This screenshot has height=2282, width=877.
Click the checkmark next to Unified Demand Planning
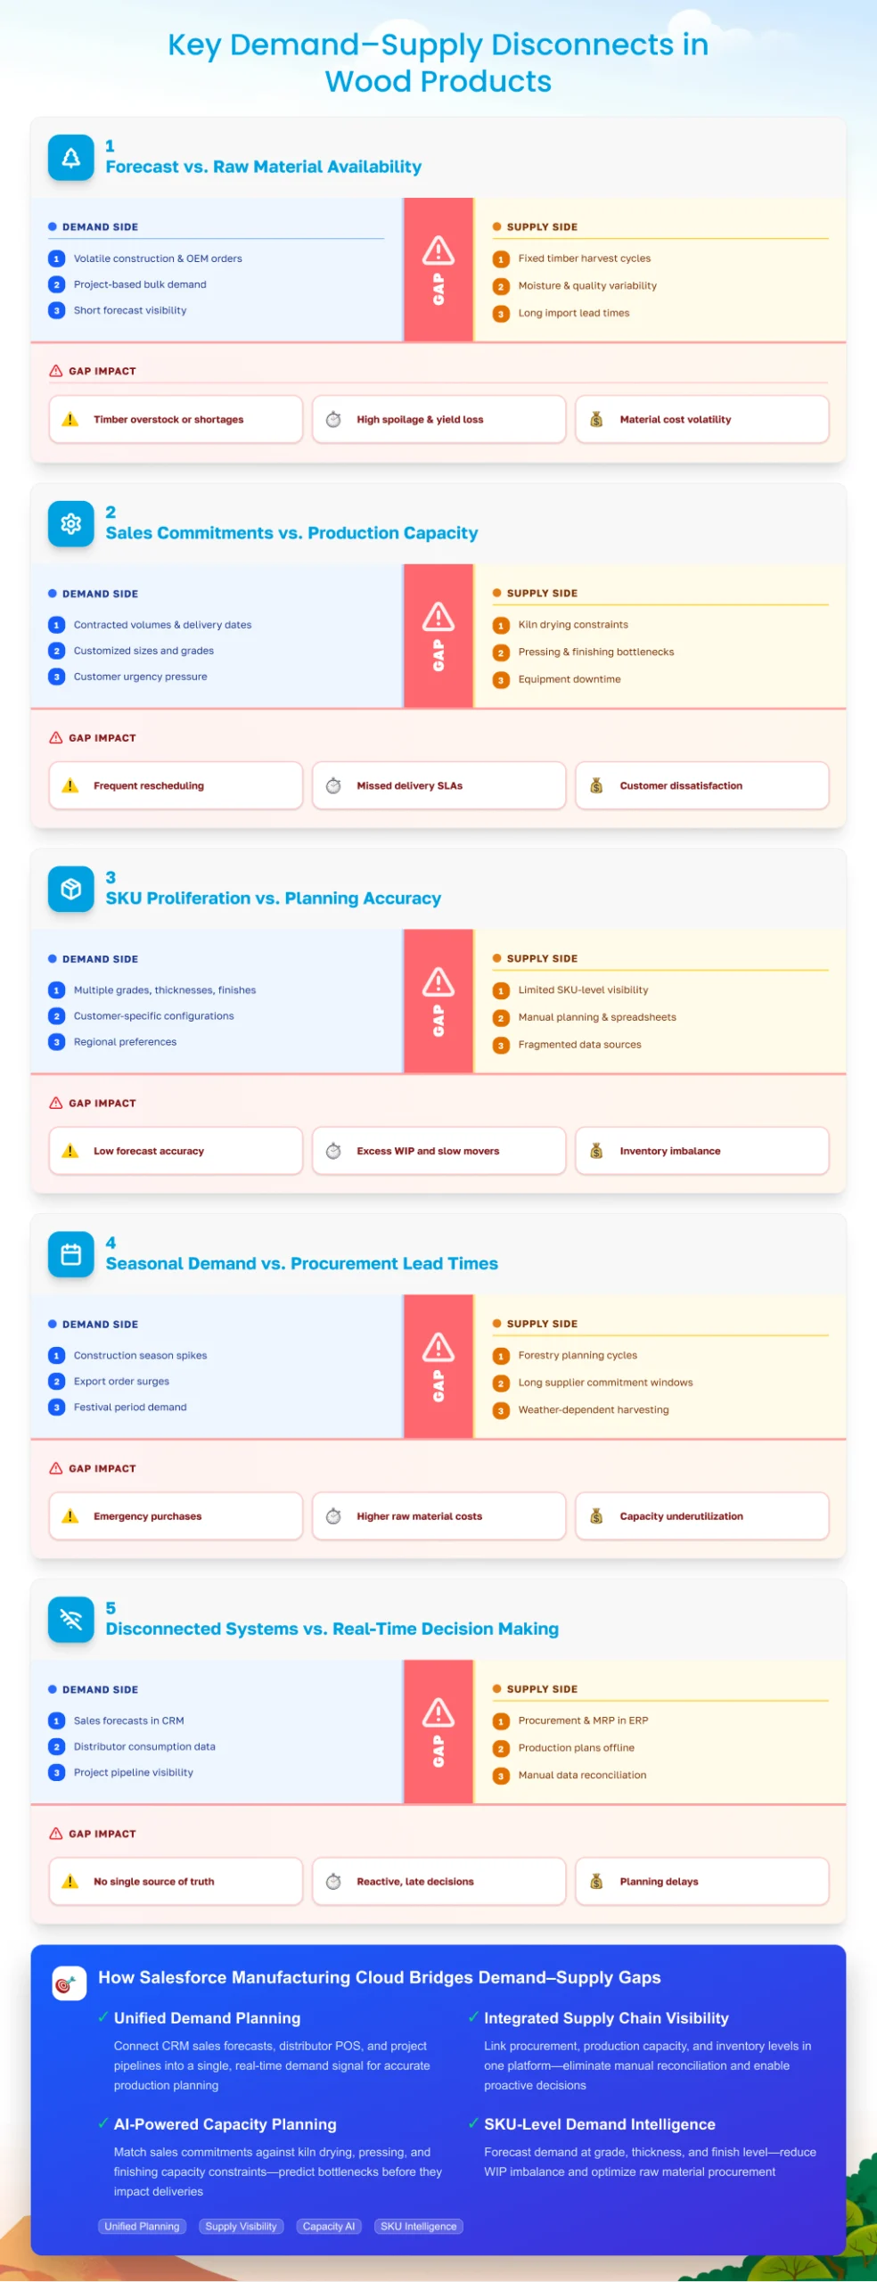pyautogui.click(x=103, y=2017)
